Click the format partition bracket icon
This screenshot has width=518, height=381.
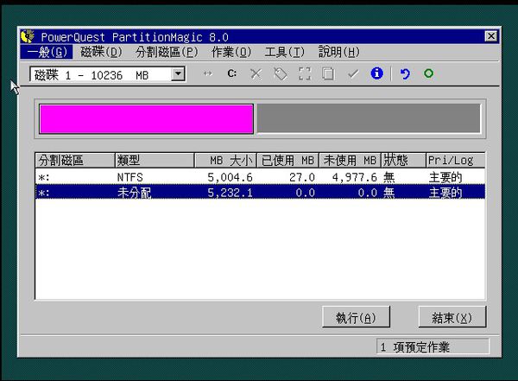click(304, 73)
